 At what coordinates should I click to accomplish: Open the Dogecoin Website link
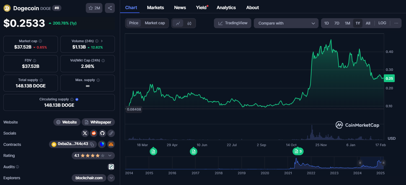point(67,122)
